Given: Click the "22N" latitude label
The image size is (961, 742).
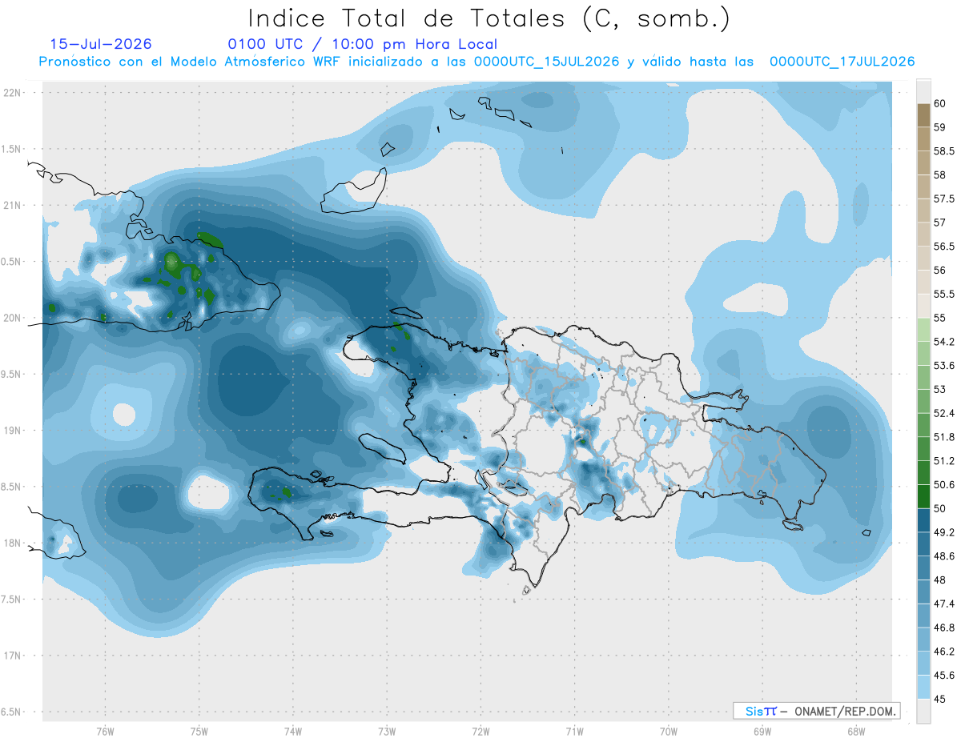Looking at the screenshot, I should 13,92.
